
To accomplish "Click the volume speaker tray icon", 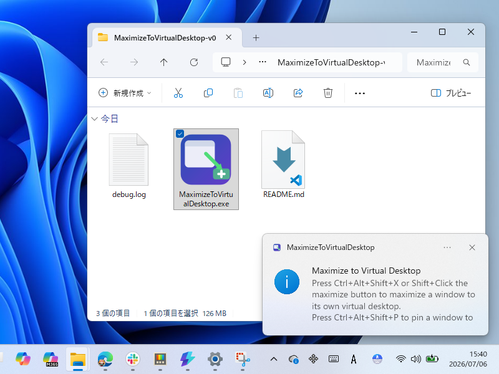I will [x=415, y=359].
